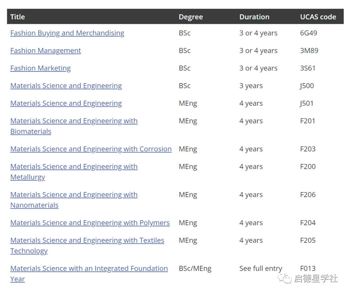Click the UCAS code 6G49 cell
Viewport: 349px width, 294px height.
309,33
